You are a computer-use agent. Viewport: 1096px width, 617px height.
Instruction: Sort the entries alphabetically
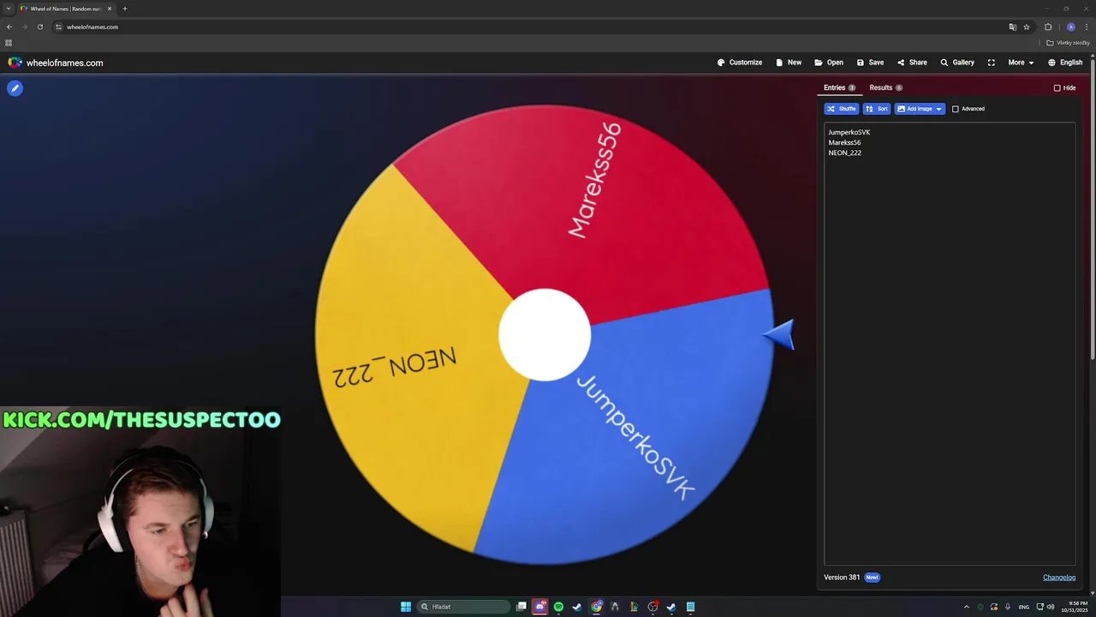click(x=877, y=109)
